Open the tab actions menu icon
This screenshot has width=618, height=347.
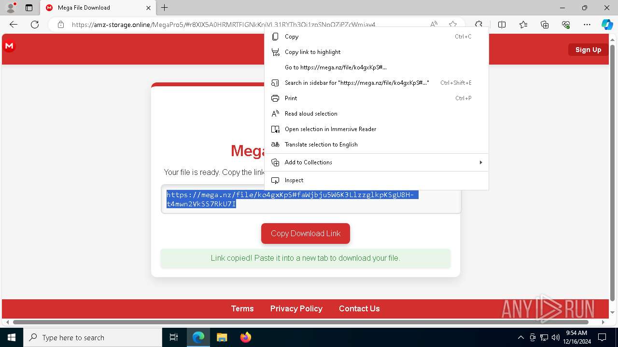(x=29, y=8)
